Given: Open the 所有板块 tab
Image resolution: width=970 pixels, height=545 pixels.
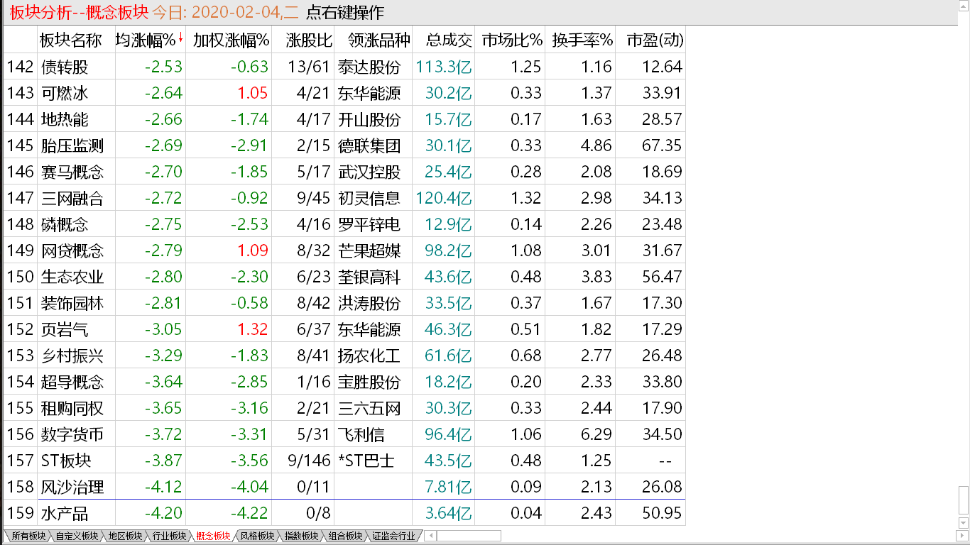Looking at the screenshot, I should 28,536.
